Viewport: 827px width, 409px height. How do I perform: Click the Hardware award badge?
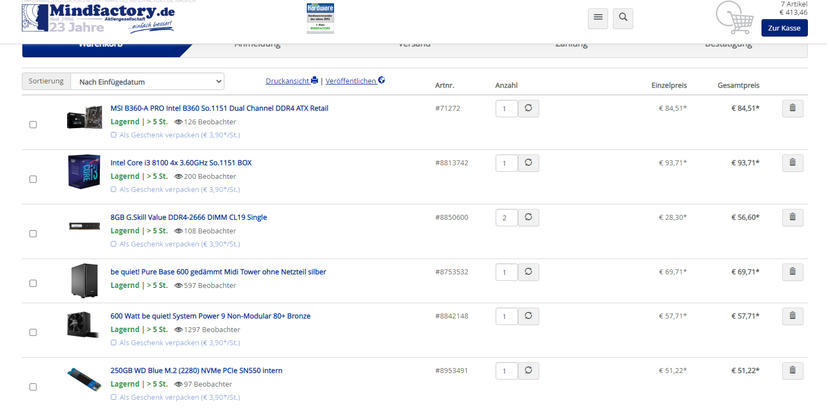click(320, 18)
